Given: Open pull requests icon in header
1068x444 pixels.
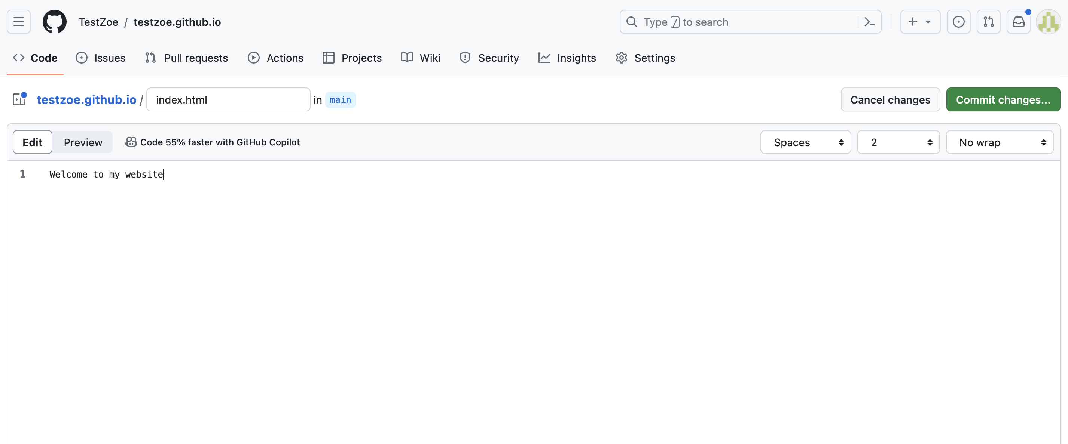Looking at the screenshot, I should [x=988, y=22].
